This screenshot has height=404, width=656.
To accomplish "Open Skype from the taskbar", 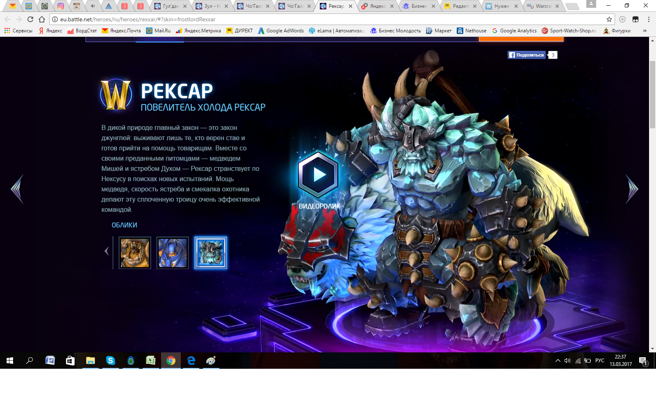I will pos(110,361).
